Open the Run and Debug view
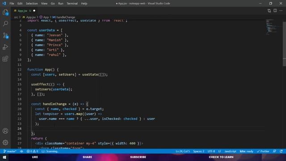The height and width of the screenshot is (161, 286). [5, 47]
